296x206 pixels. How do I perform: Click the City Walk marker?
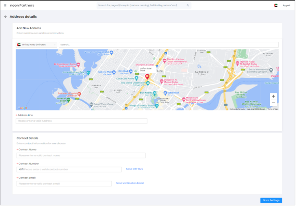(131, 71)
